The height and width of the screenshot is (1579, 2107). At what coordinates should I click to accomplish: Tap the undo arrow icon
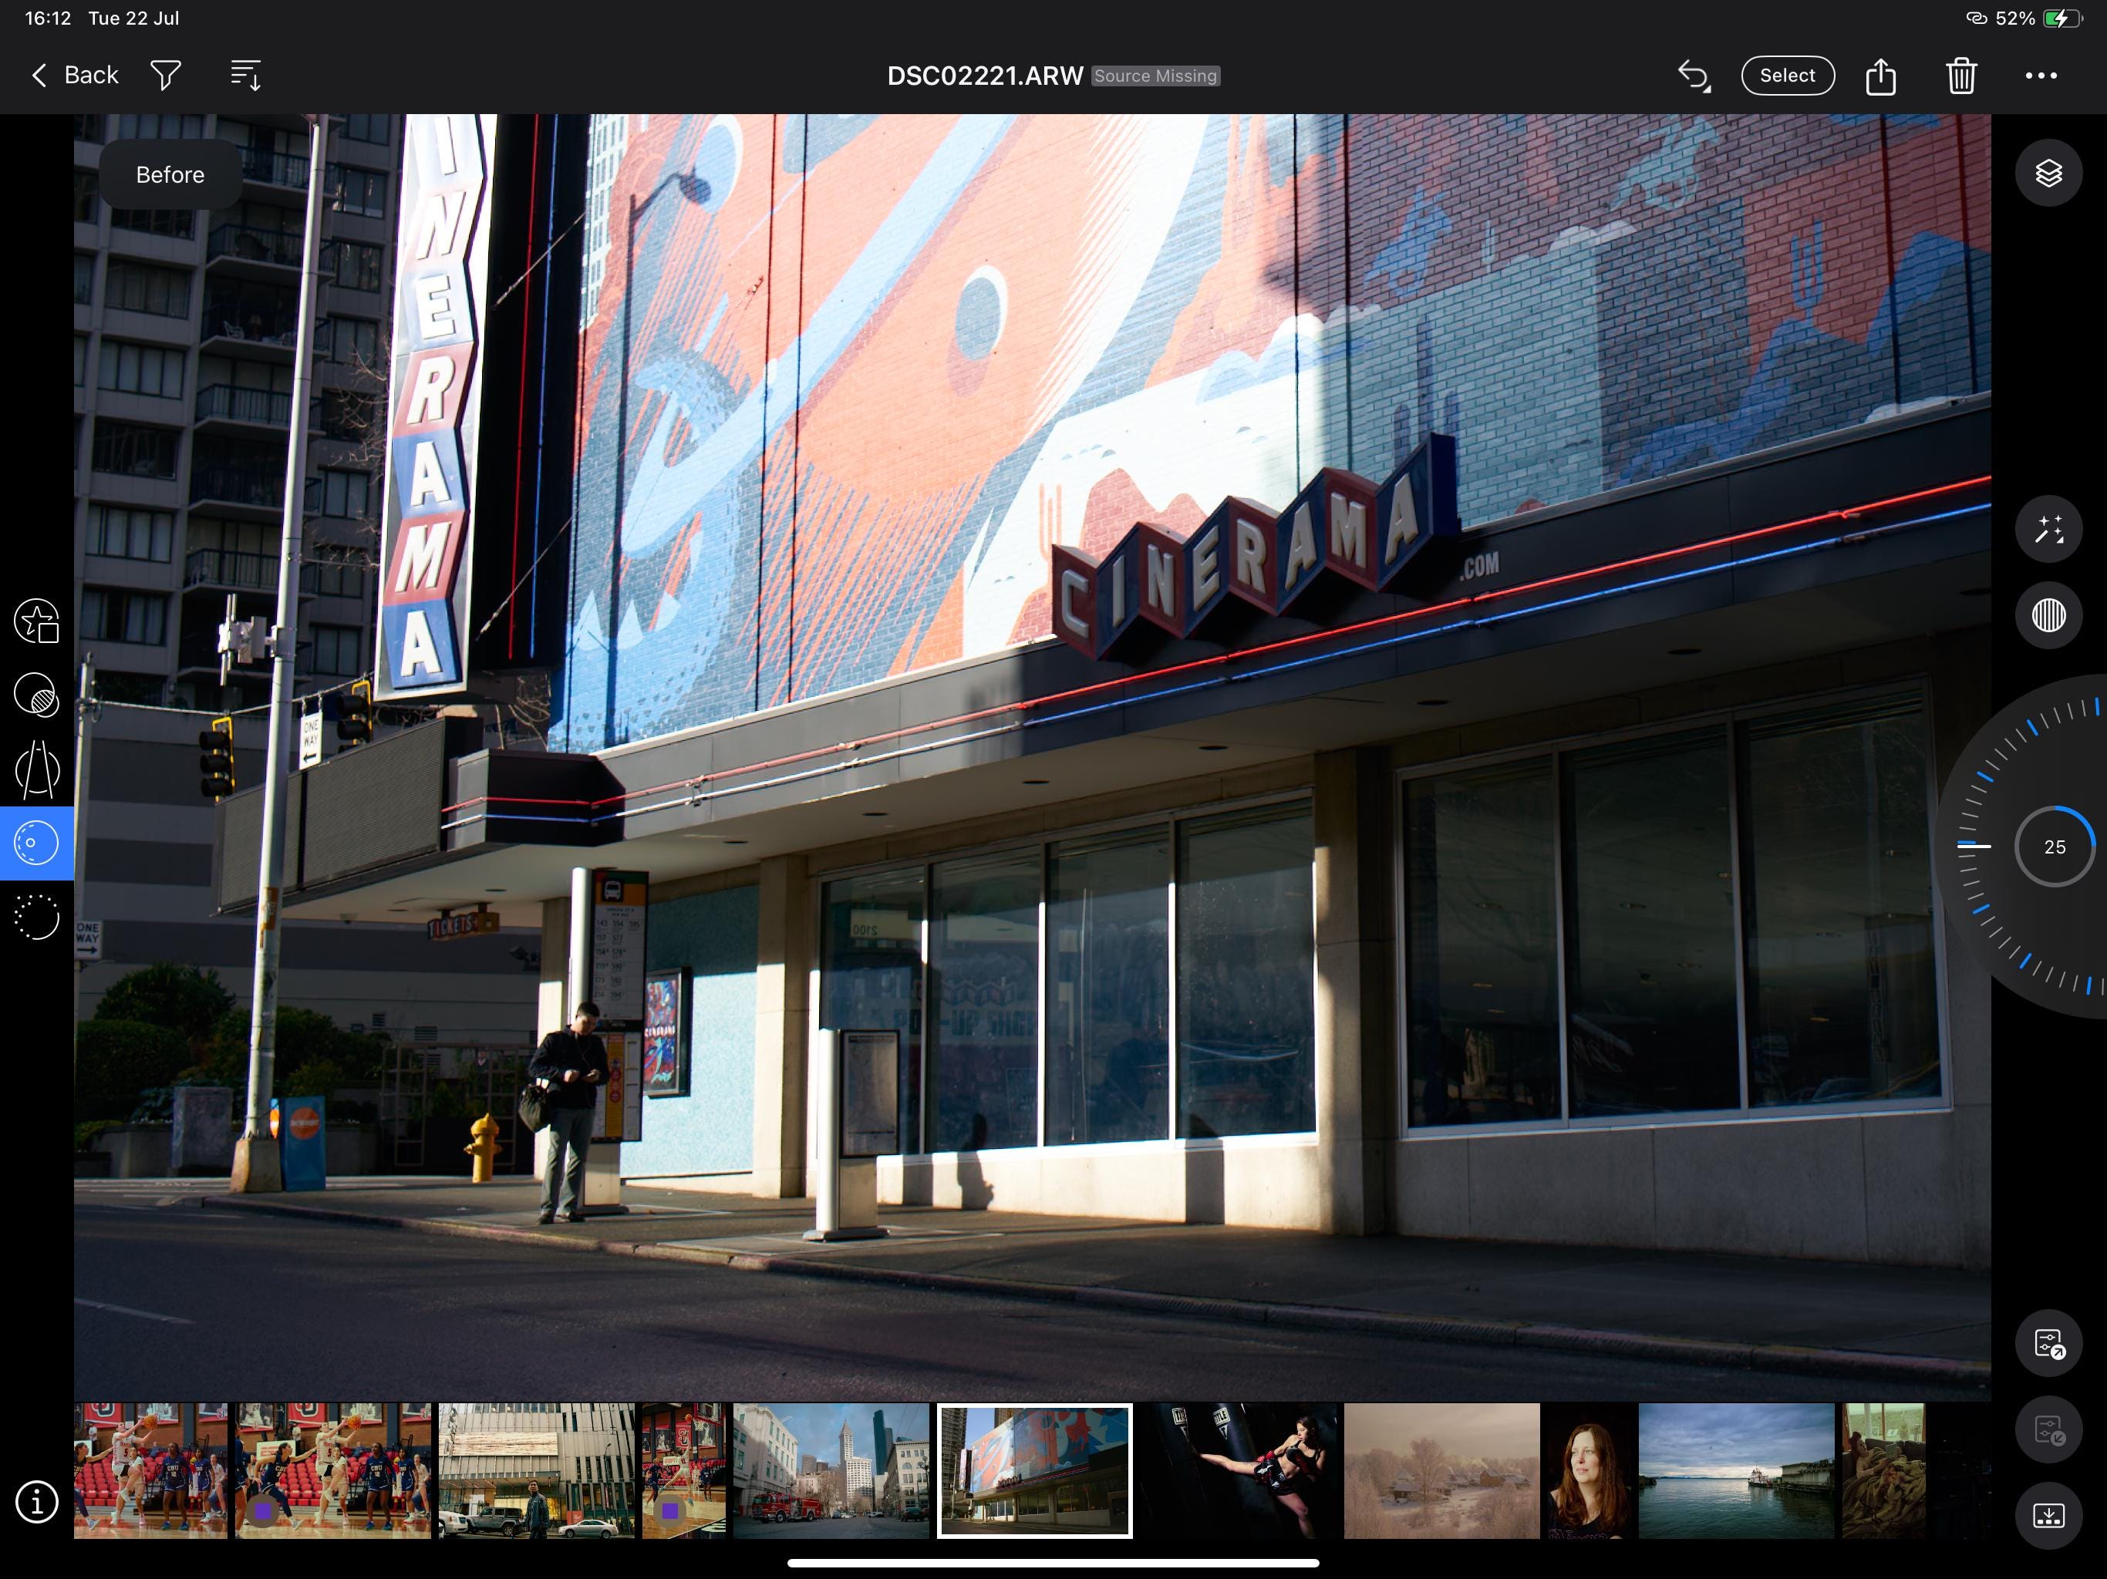point(1694,76)
